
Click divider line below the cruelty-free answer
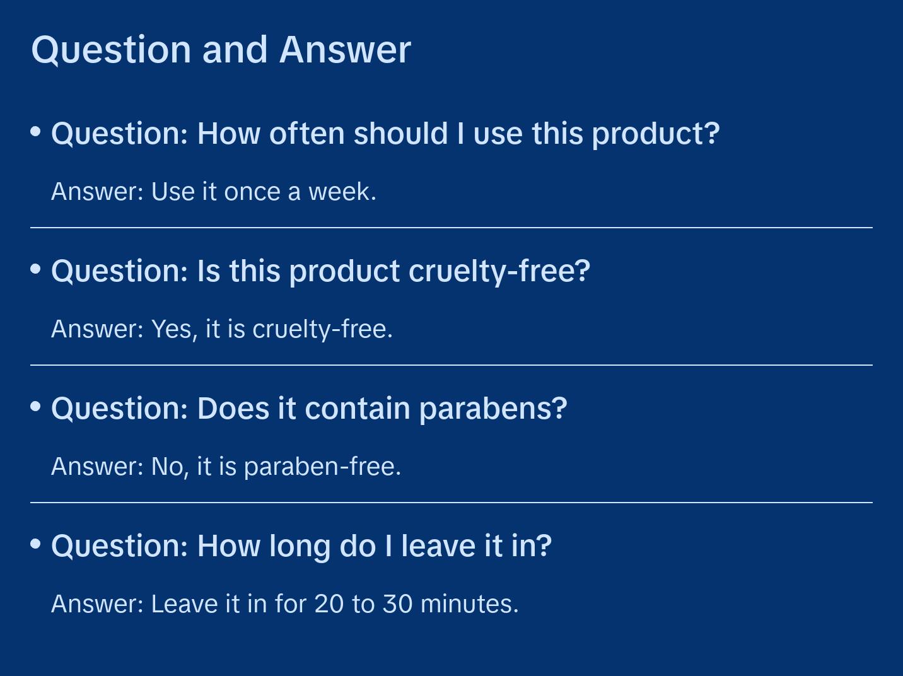click(452, 365)
